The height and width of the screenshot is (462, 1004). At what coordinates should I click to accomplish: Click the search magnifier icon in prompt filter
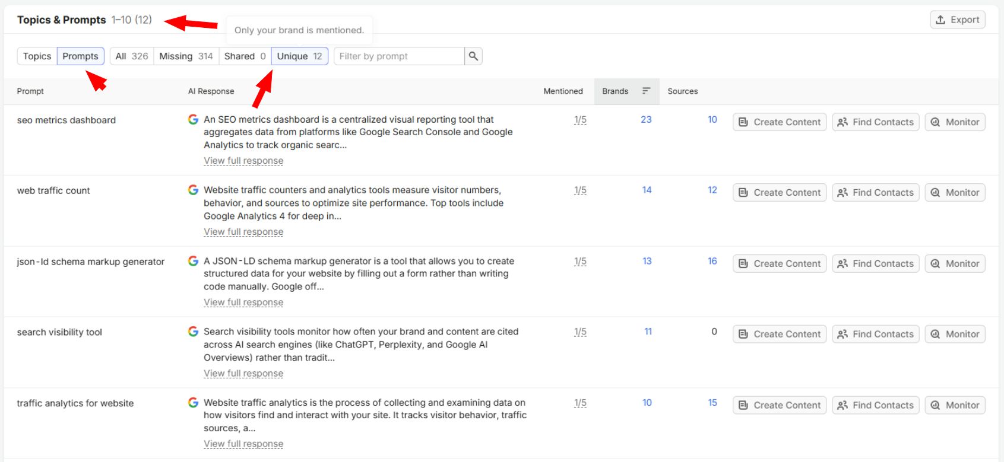(473, 56)
